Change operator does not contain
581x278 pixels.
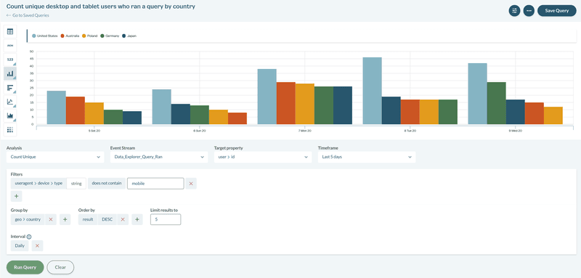(x=107, y=184)
